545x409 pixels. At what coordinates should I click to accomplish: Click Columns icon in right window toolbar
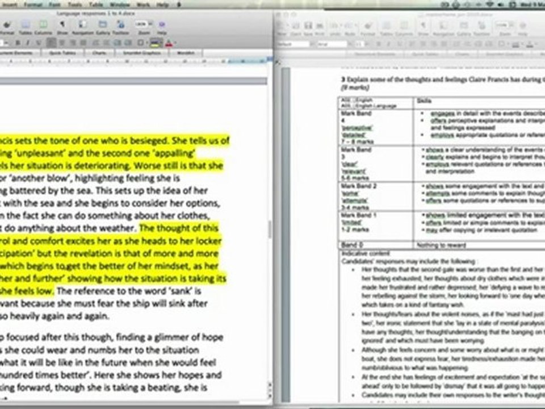[x=404, y=26]
